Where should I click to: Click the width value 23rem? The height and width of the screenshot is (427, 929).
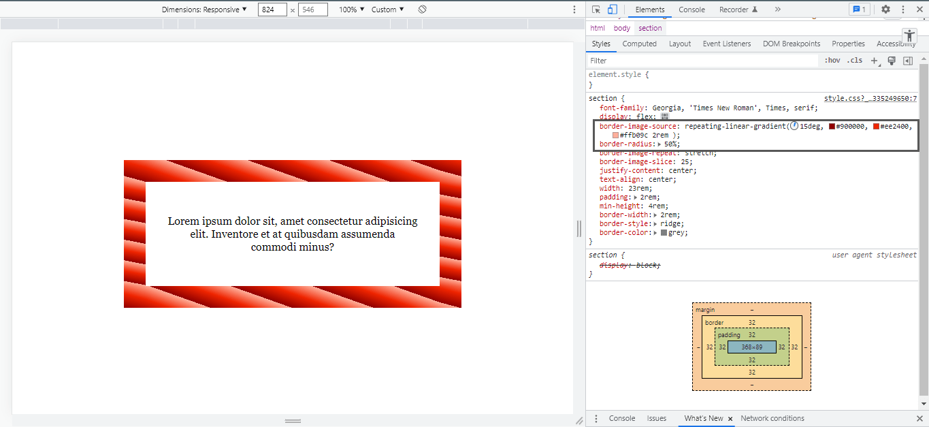[638, 189]
